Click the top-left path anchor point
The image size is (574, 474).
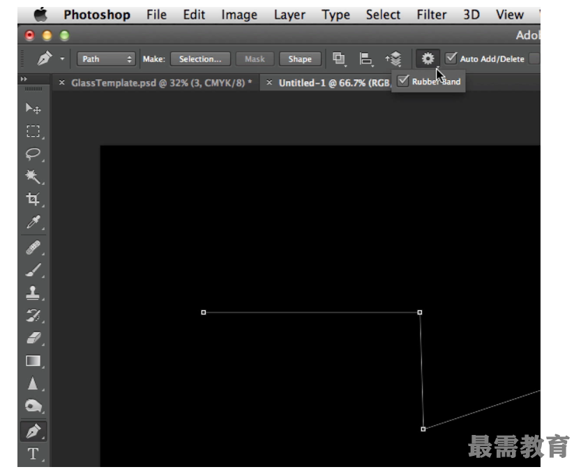[204, 312]
